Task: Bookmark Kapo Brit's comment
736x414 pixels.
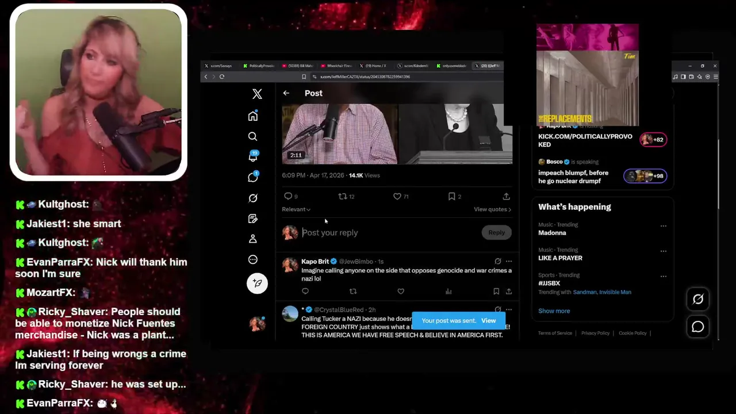Action: click(x=496, y=292)
